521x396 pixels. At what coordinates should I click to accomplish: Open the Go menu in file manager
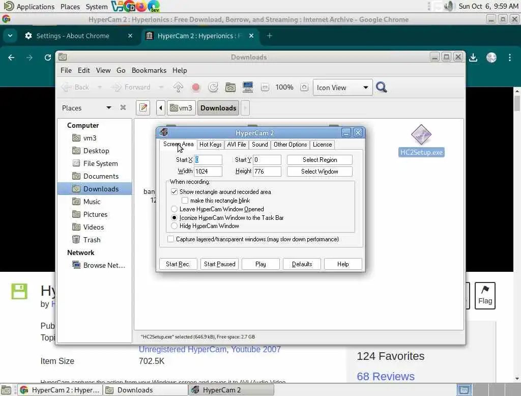pos(121,70)
